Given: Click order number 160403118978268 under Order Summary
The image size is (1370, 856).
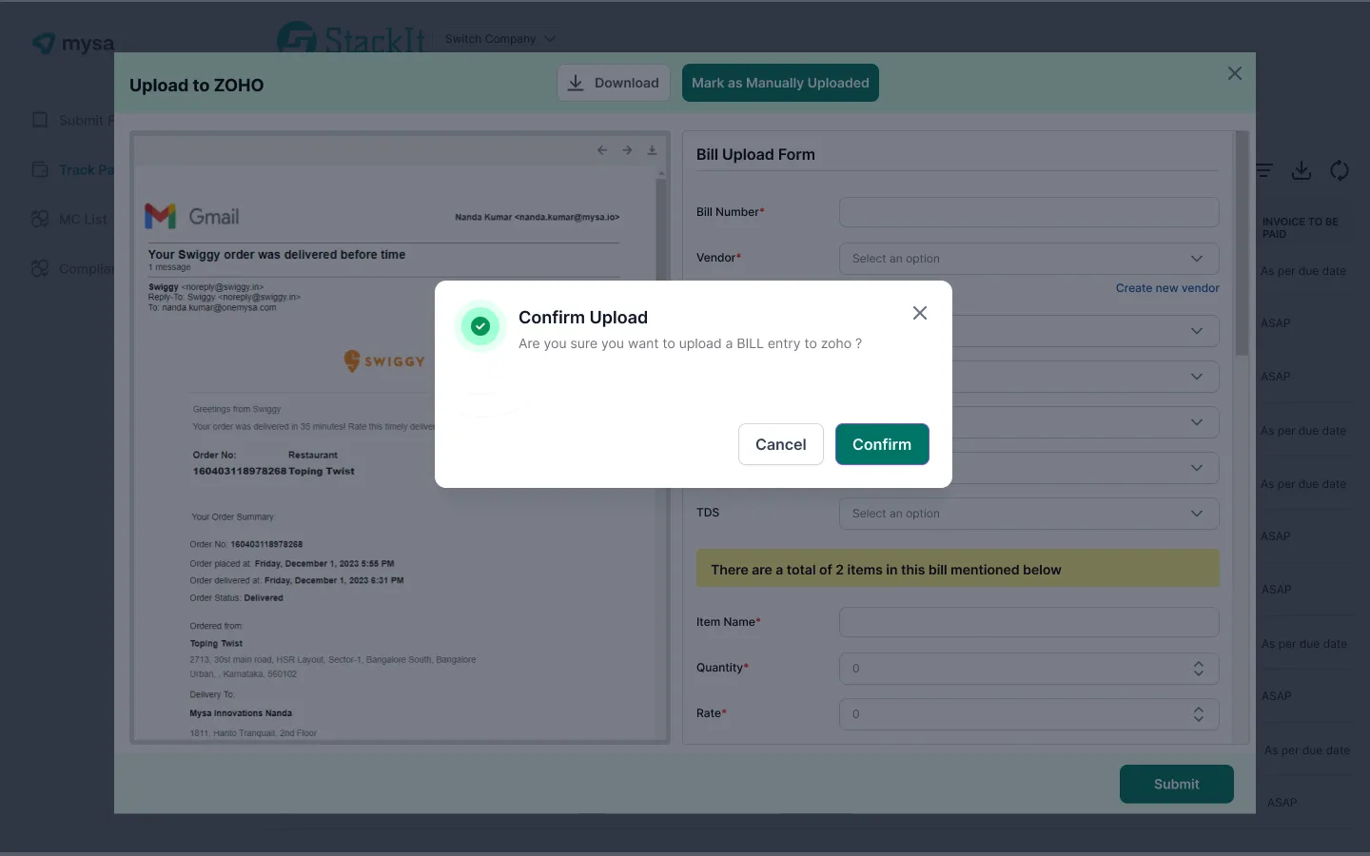Looking at the screenshot, I should click(266, 545).
